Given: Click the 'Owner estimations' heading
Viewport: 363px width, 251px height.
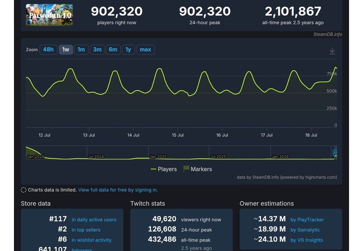Looking at the screenshot, I should click(267, 204).
